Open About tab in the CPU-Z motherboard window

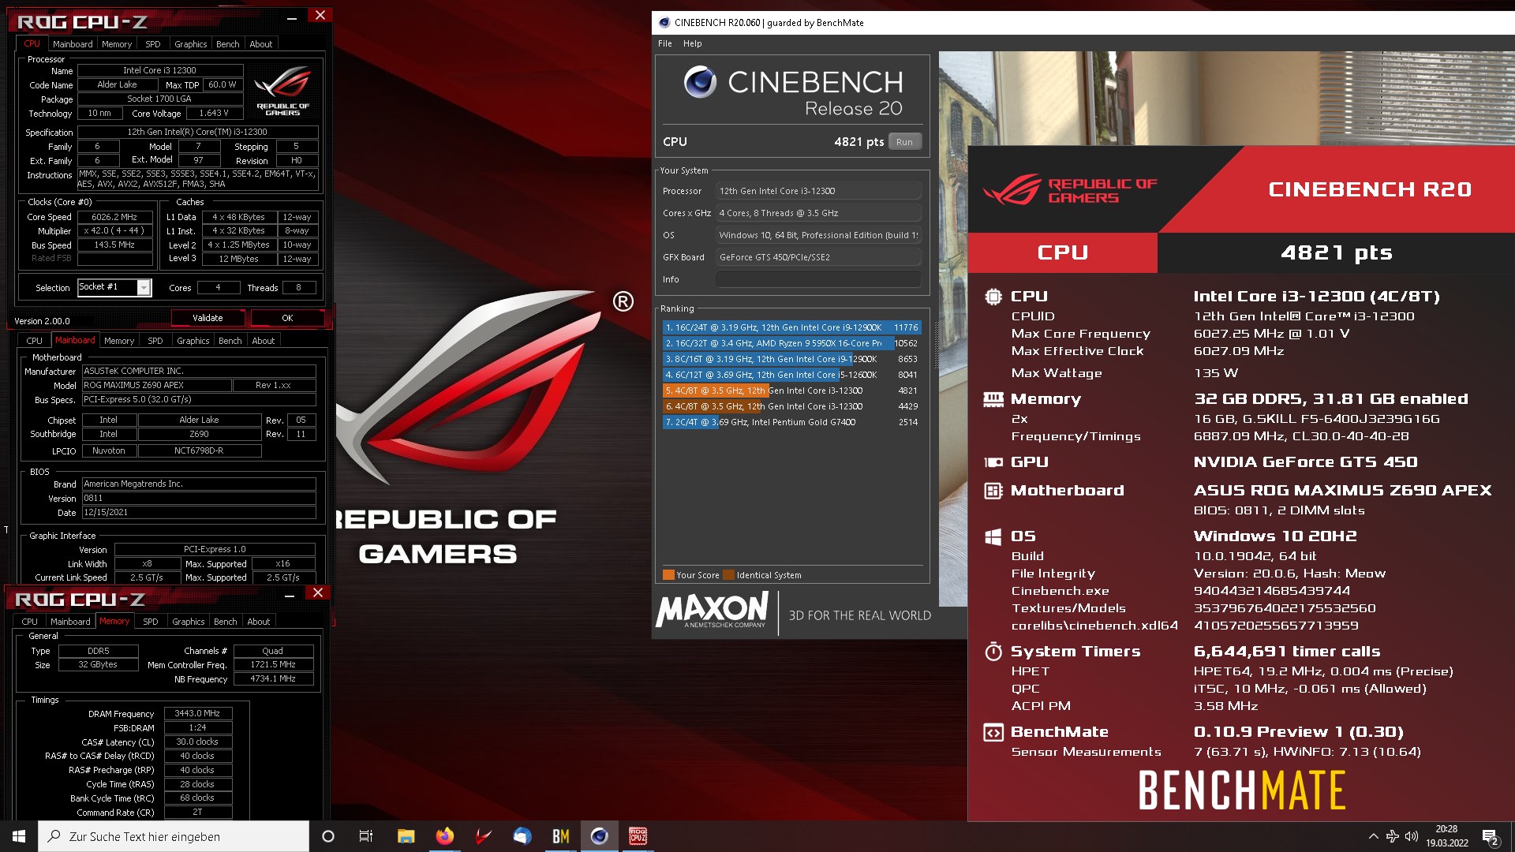point(264,341)
